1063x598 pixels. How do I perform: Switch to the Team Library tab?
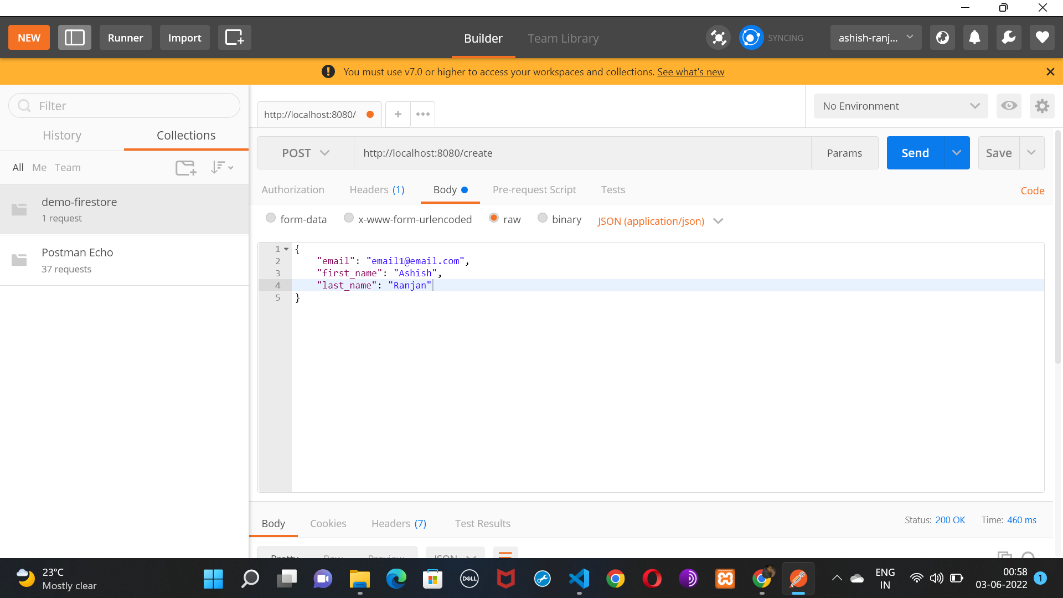tap(563, 38)
